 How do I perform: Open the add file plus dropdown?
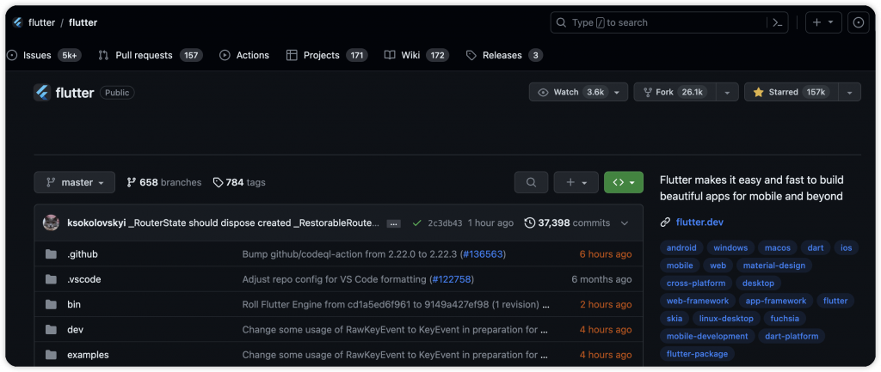point(576,182)
